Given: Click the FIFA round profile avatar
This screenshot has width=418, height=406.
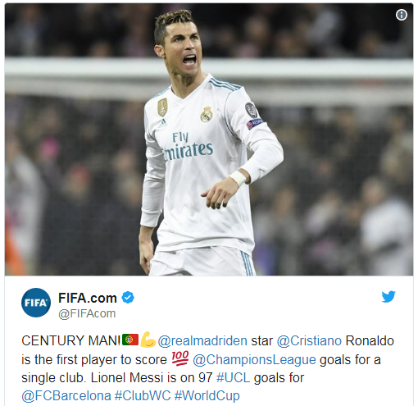Looking at the screenshot, I should tap(36, 303).
